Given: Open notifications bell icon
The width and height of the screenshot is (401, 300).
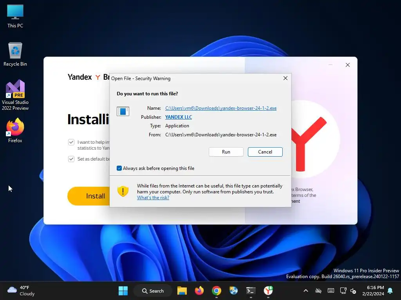Looking at the screenshot, I should pyautogui.click(x=390, y=291).
